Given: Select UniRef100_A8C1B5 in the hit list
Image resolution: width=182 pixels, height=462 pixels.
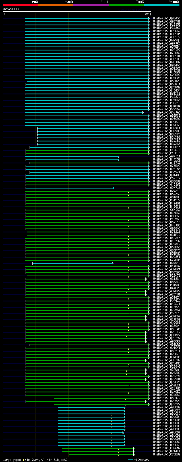Looking at the screenshot, I should (x=167, y=34).
